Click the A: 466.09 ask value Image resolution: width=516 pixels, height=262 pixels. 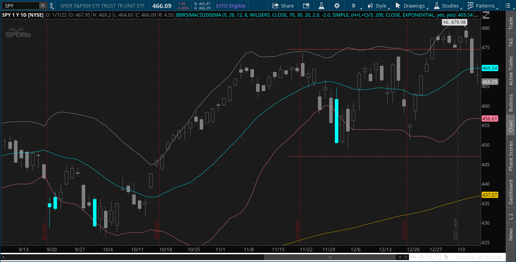point(202,8)
